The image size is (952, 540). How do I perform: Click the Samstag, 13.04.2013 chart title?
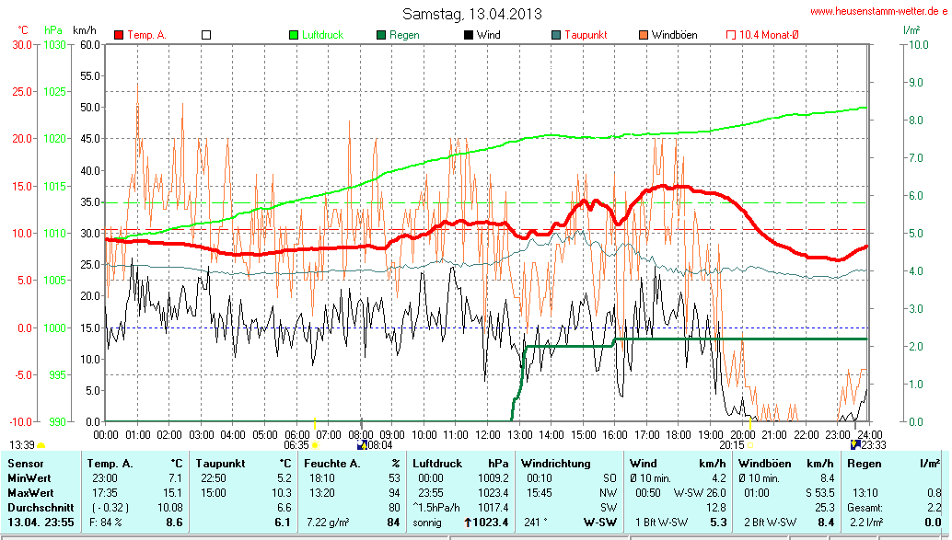tap(472, 14)
